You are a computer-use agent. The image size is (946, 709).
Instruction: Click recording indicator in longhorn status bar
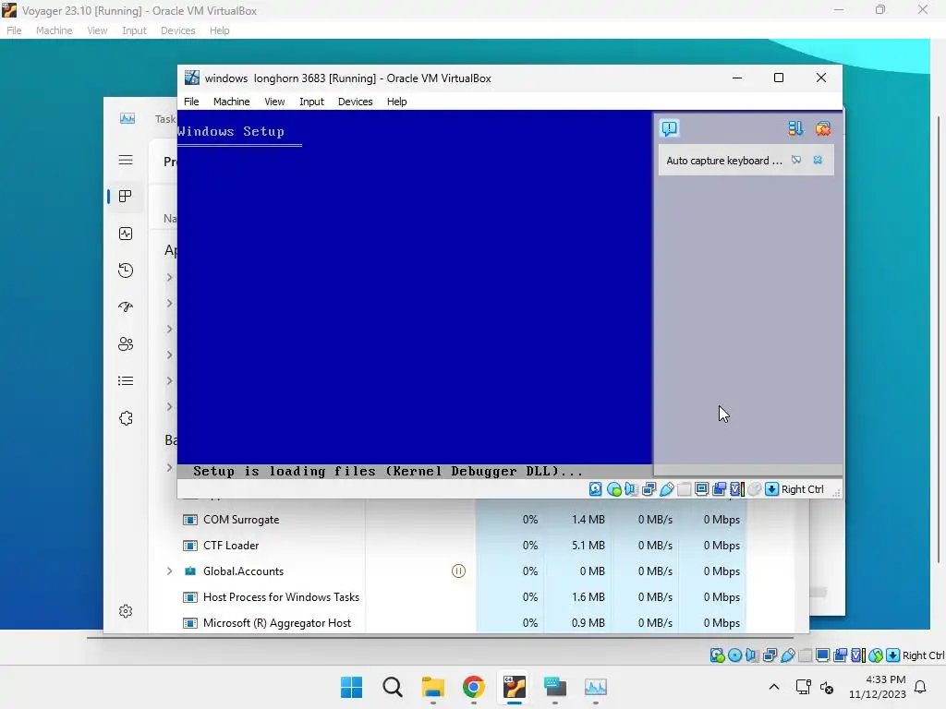[x=719, y=489]
